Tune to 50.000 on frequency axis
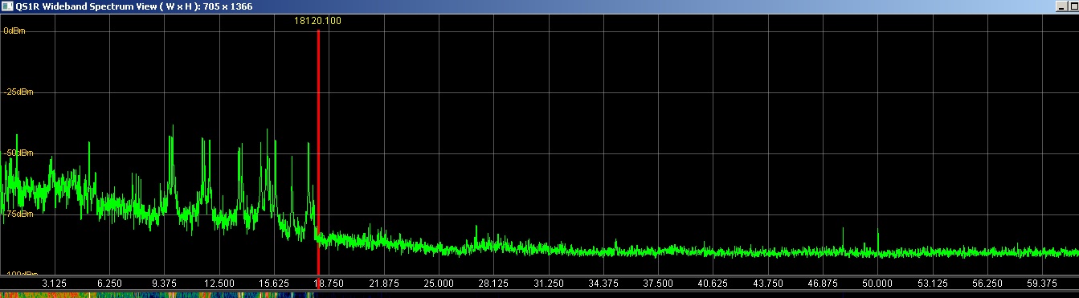The height and width of the screenshot is (298, 1079). point(877,284)
